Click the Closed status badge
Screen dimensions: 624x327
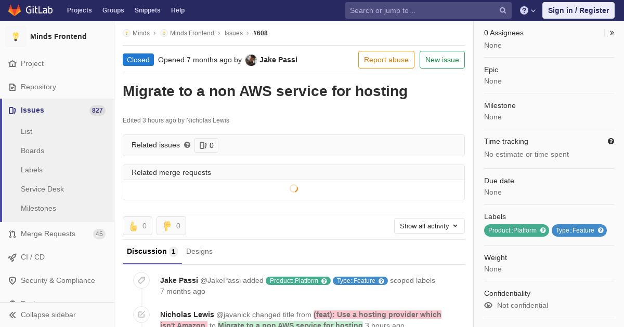point(138,60)
